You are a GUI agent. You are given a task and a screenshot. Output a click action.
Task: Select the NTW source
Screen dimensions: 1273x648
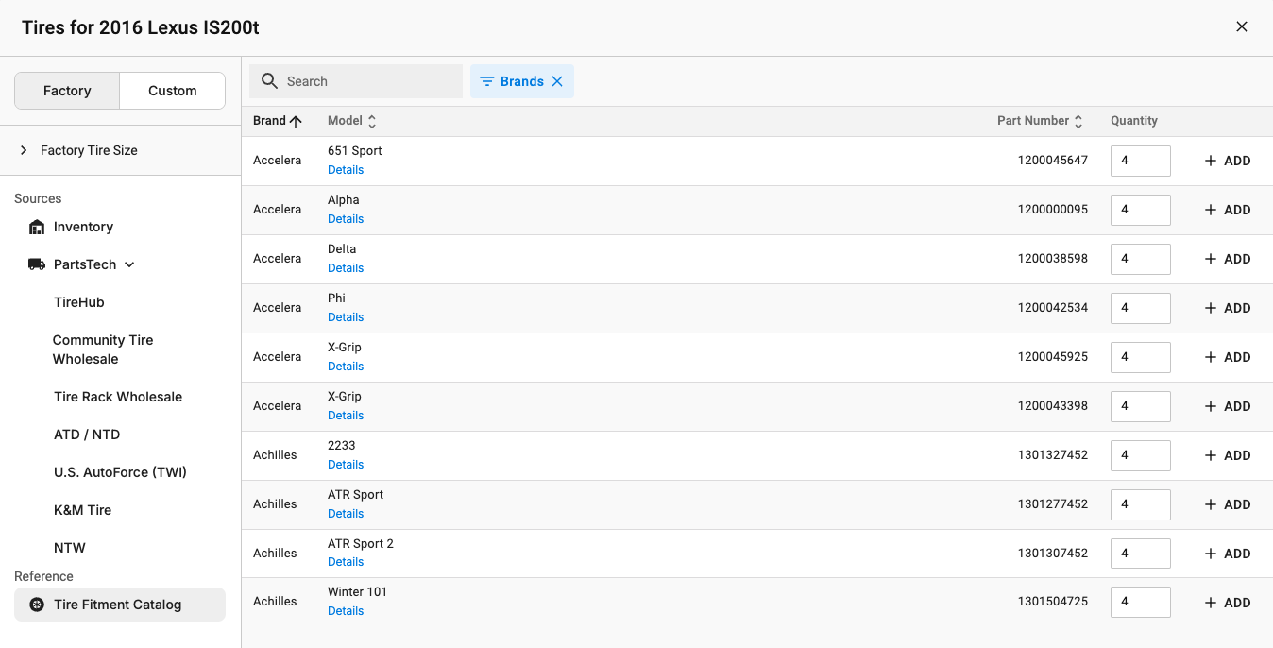pyautogui.click(x=70, y=548)
